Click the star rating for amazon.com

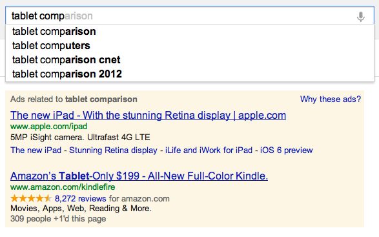pyautogui.click(x=31, y=198)
